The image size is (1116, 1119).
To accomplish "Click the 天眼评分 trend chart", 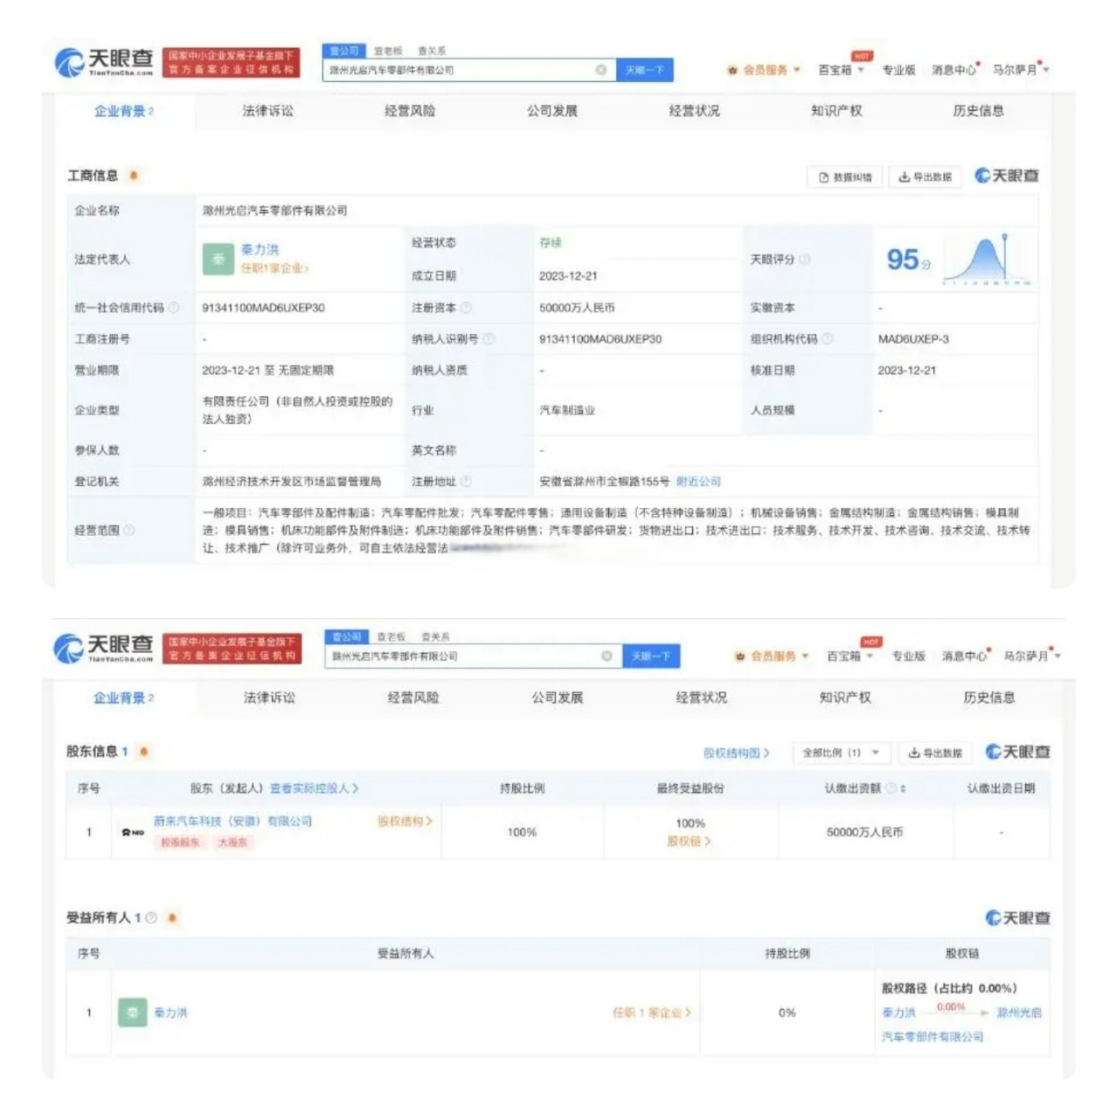I will (x=988, y=258).
